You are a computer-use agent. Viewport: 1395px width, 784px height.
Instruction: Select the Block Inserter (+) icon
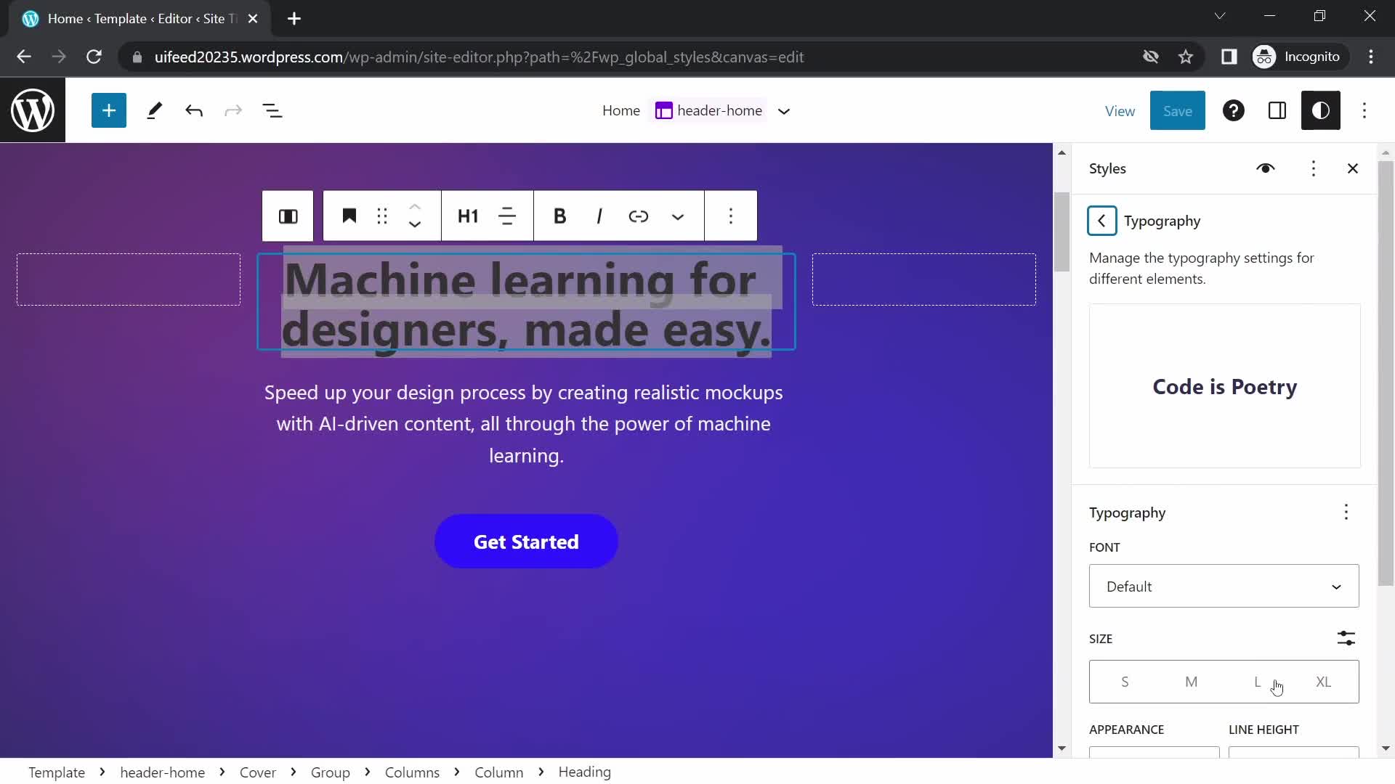point(108,110)
